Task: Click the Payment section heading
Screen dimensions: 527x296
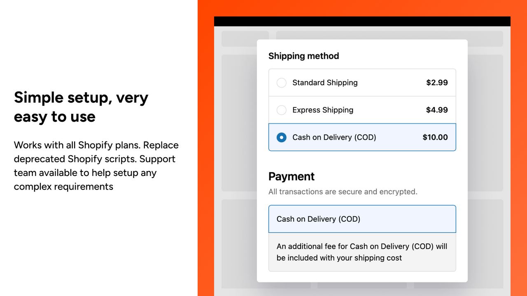Action: (x=291, y=176)
